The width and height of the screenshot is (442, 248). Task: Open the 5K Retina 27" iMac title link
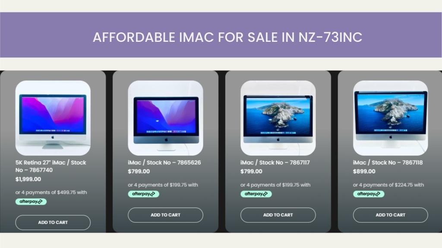point(51,166)
